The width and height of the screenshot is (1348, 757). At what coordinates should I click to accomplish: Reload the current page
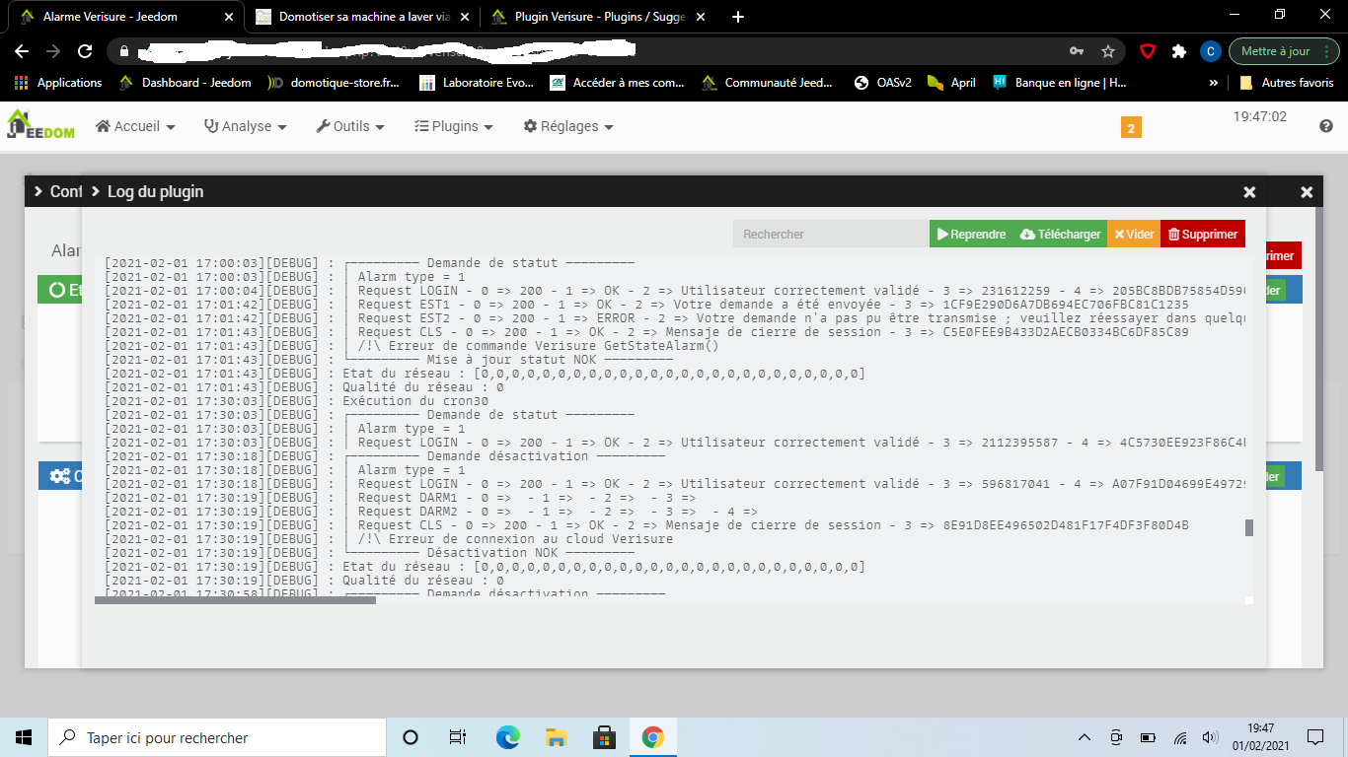(86, 51)
